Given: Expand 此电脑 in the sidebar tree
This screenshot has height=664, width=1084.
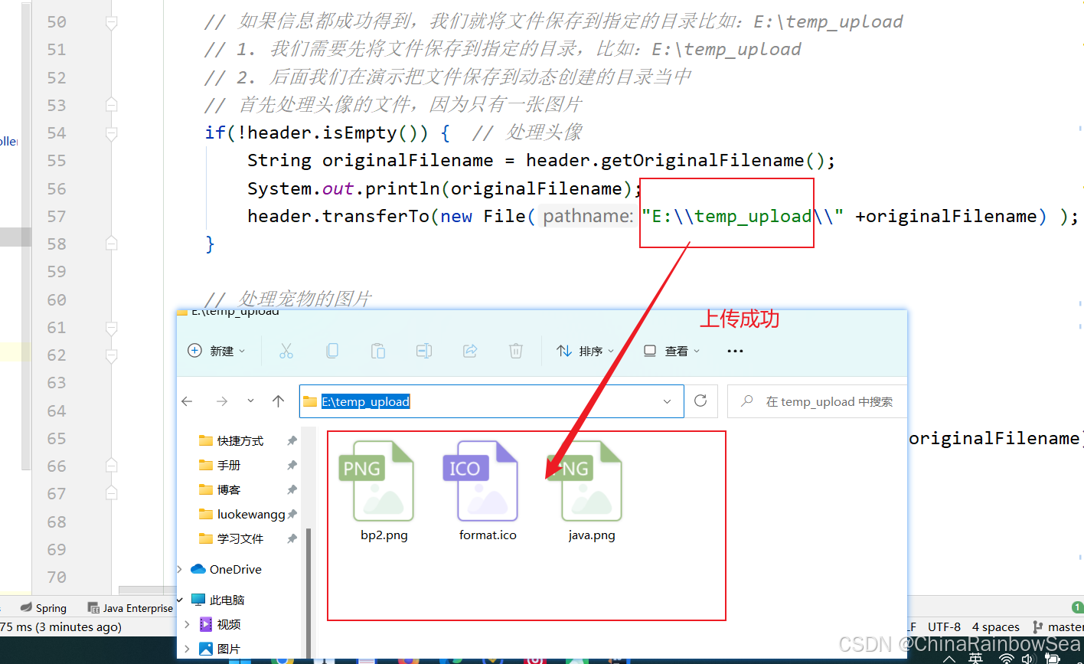Looking at the screenshot, I should (181, 600).
